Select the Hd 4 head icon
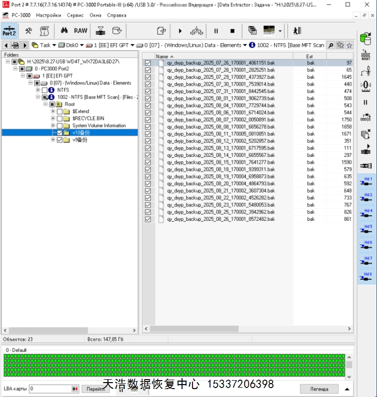This screenshot has width=377, height=397. point(366,213)
